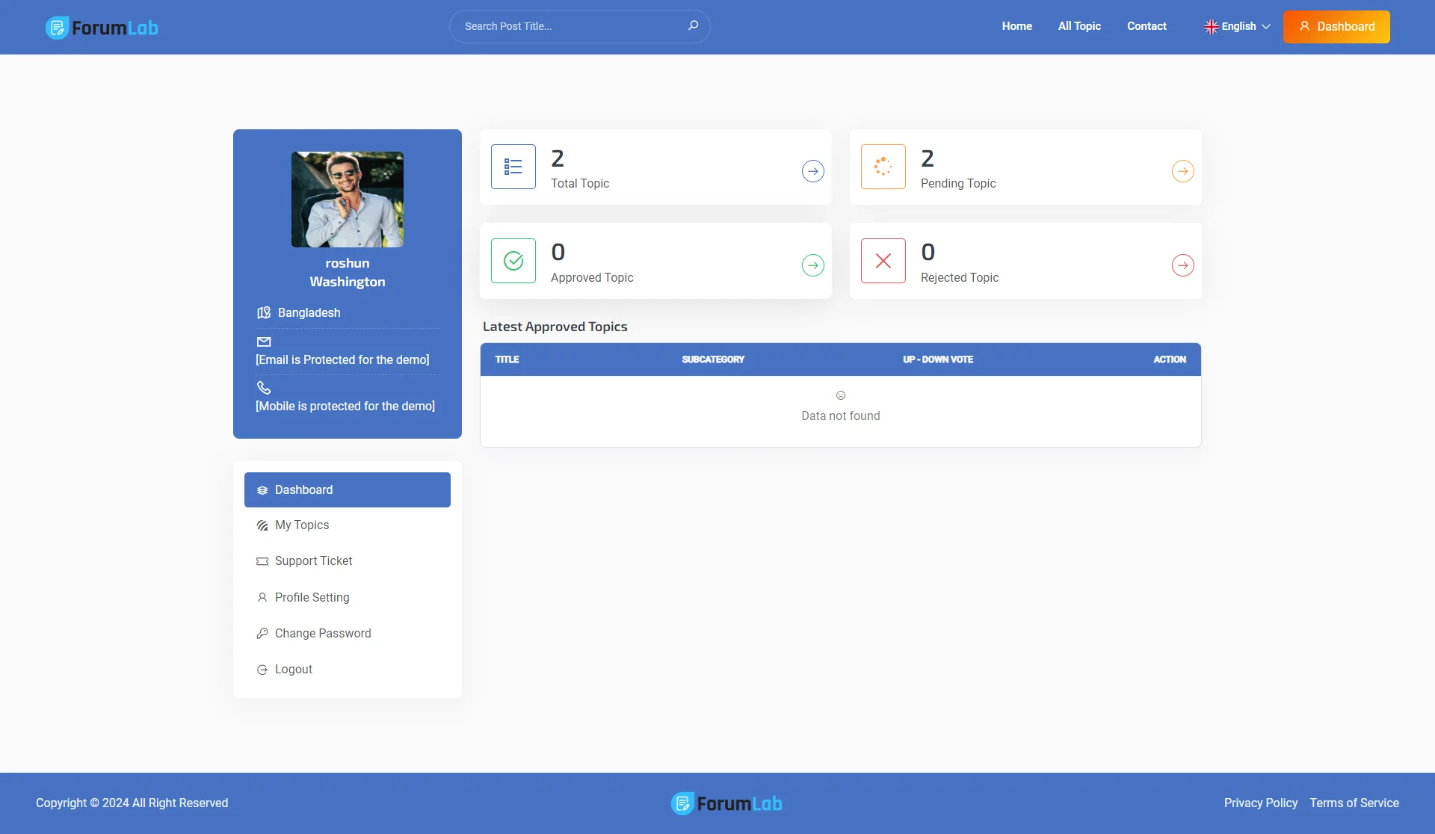The width and height of the screenshot is (1435, 834).
Task: Click the UK flag language icon
Action: [x=1211, y=27]
